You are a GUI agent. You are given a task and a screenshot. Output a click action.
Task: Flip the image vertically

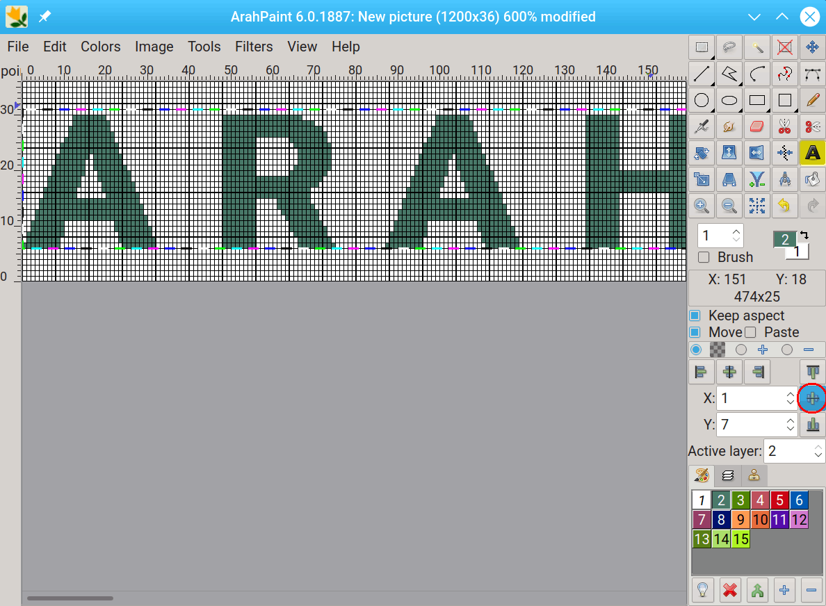729,153
